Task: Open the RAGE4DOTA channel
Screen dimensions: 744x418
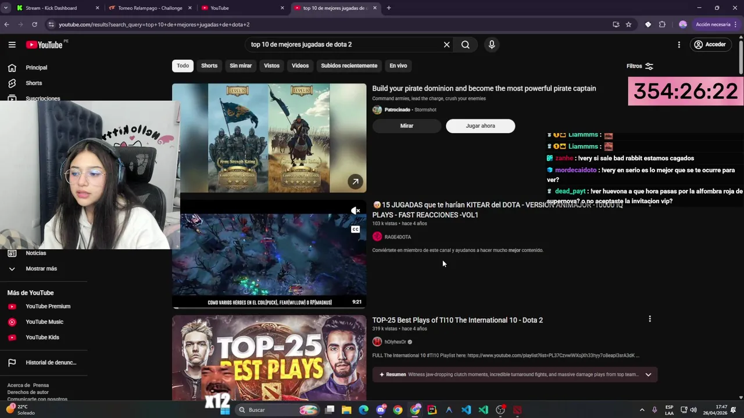Action: tap(398, 237)
